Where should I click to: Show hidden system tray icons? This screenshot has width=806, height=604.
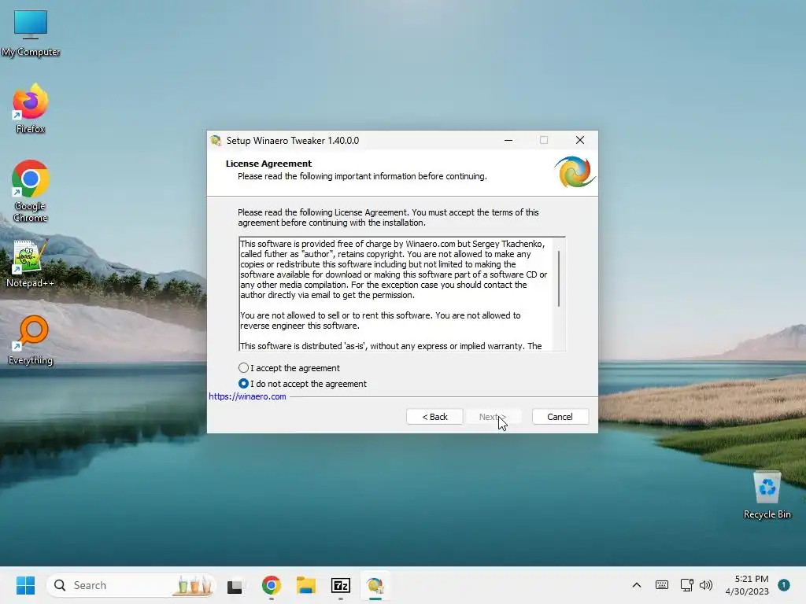(x=636, y=585)
